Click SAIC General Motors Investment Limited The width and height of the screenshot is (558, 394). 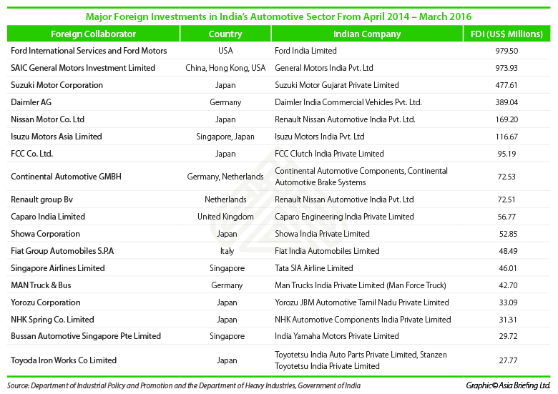(x=83, y=68)
